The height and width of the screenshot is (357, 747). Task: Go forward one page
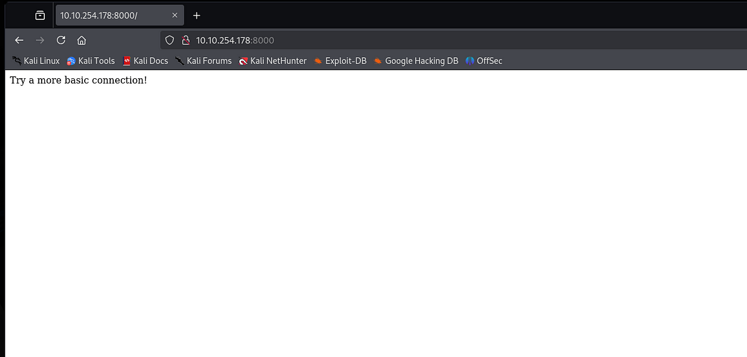40,40
